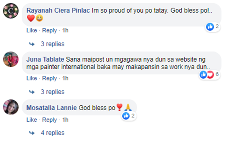Reply to Rayanah Ciera Pinlac's comment
Image resolution: width=236 pixels, height=141 pixels.
[49, 30]
